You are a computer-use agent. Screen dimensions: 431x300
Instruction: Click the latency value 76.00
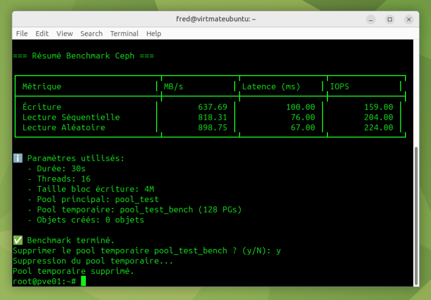303,117
